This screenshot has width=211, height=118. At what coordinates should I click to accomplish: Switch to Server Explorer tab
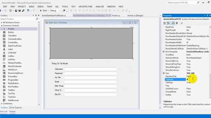pyautogui.click(x=15, y=108)
